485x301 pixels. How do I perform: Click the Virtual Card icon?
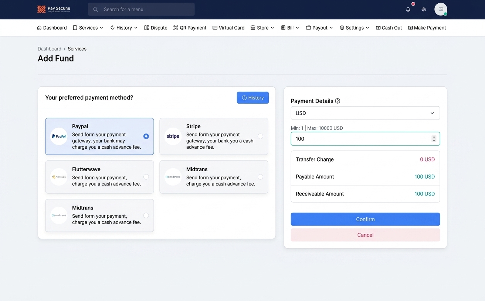215,28
